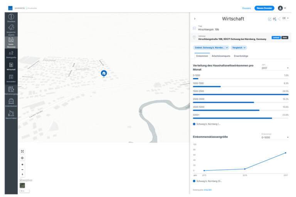
Task: Expand the Vergleich dropdown chip
Action: (x=239, y=48)
